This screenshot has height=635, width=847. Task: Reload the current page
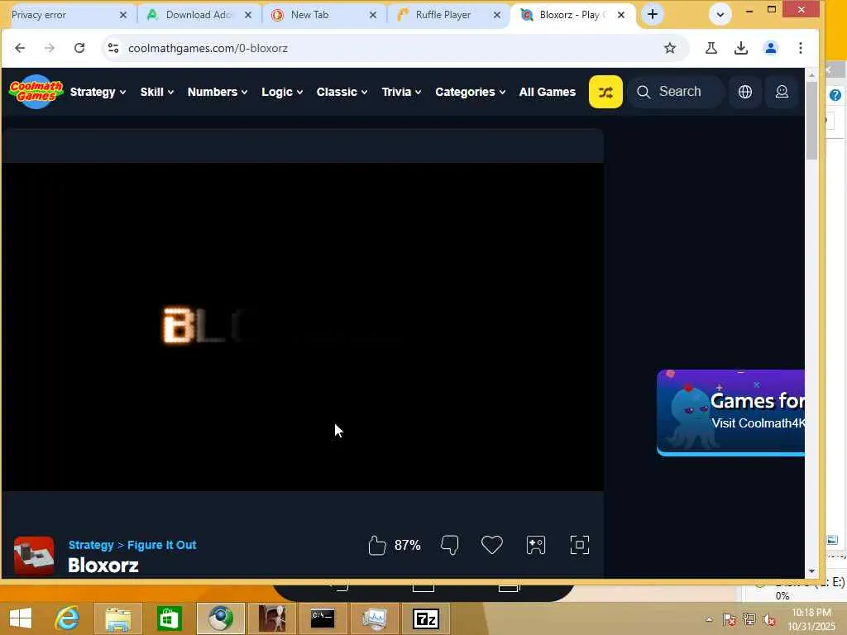(79, 48)
